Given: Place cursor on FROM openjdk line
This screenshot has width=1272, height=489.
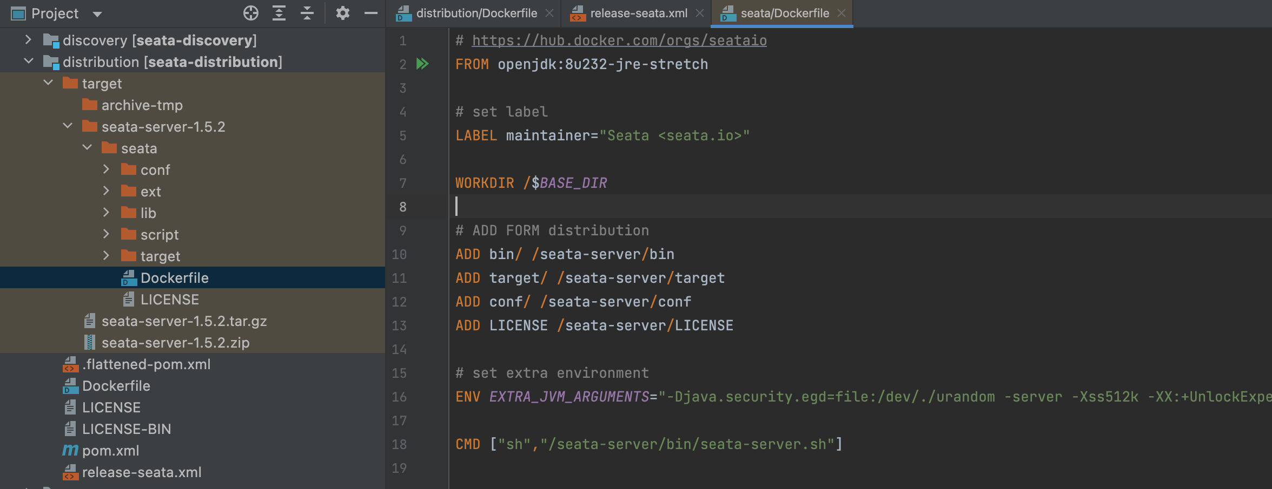Looking at the screenshot, I should pyautogui.click(x=581, y=64).
